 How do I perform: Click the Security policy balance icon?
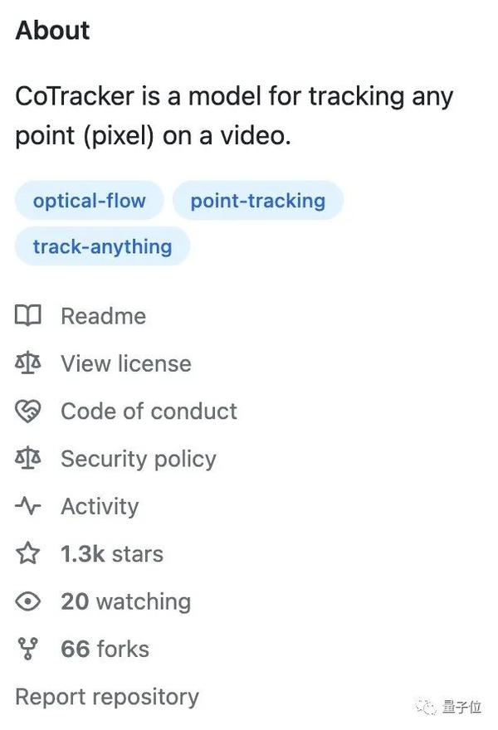point(27,459)
